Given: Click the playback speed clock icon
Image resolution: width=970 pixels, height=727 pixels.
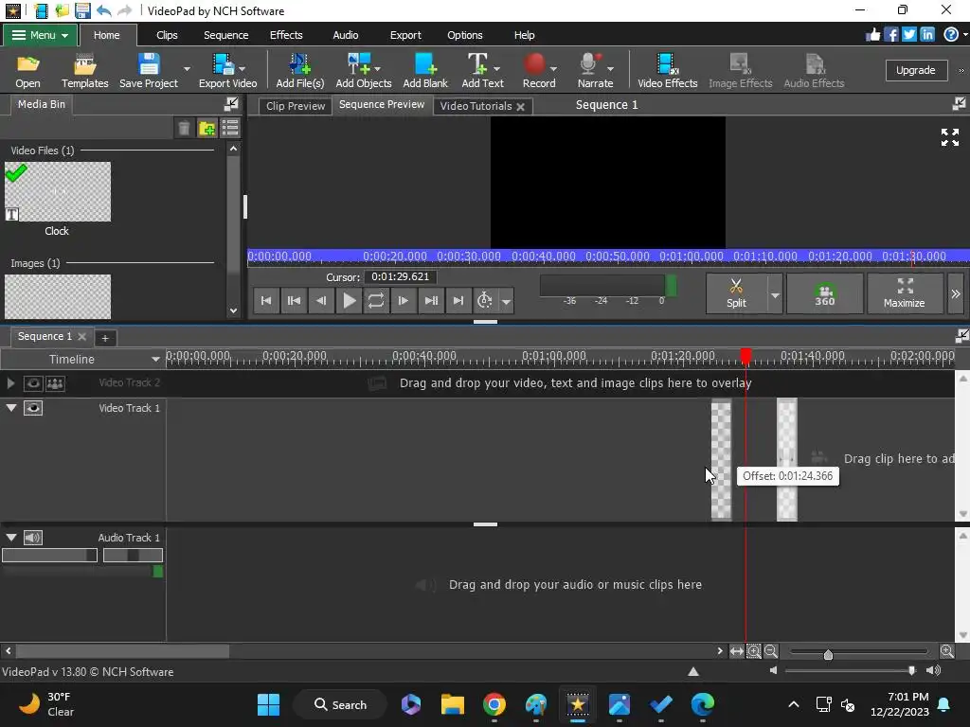Looking at the screenshot, I should click(x=485, y=301).
